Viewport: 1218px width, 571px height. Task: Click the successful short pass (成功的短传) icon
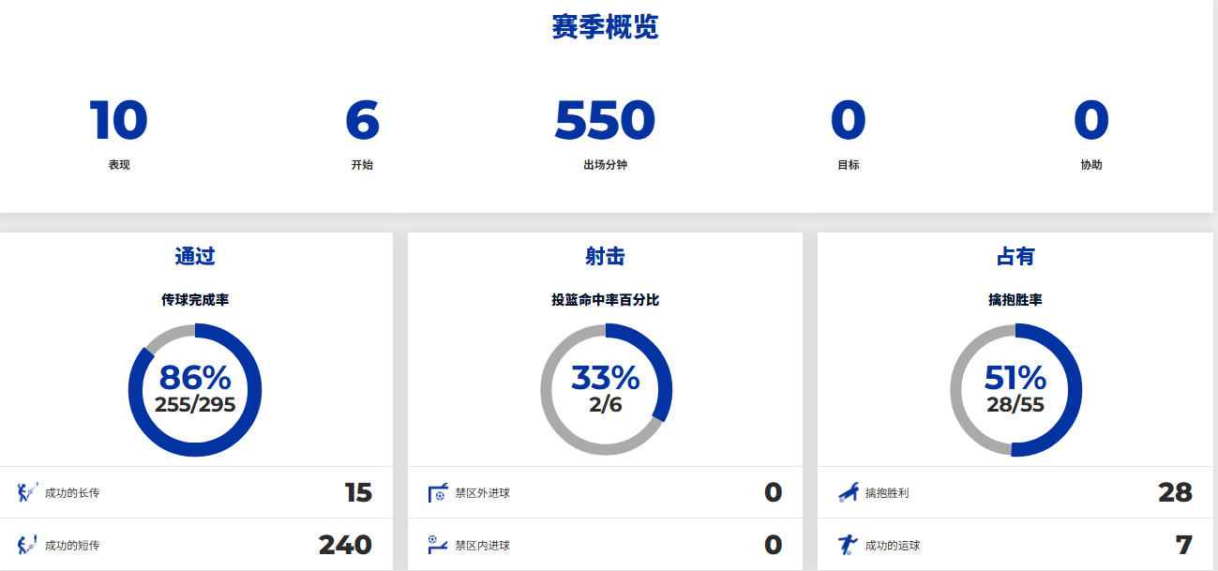27,545
